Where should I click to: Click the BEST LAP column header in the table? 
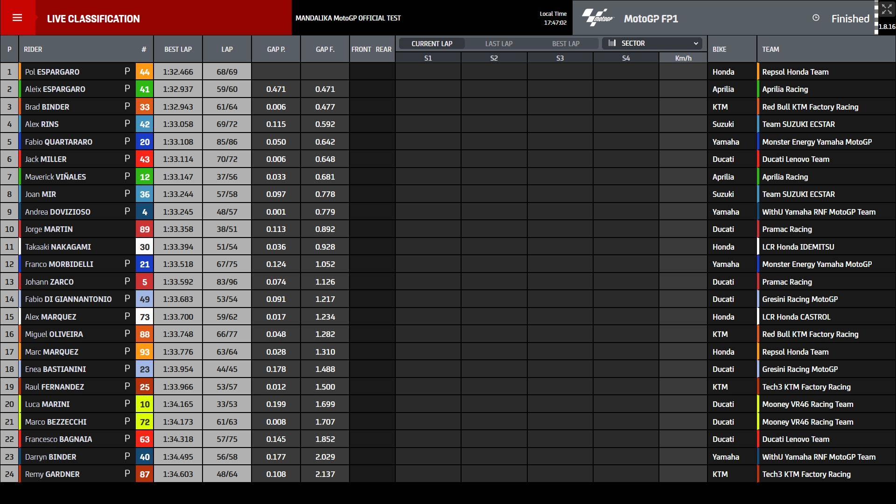tap(178, 49)
